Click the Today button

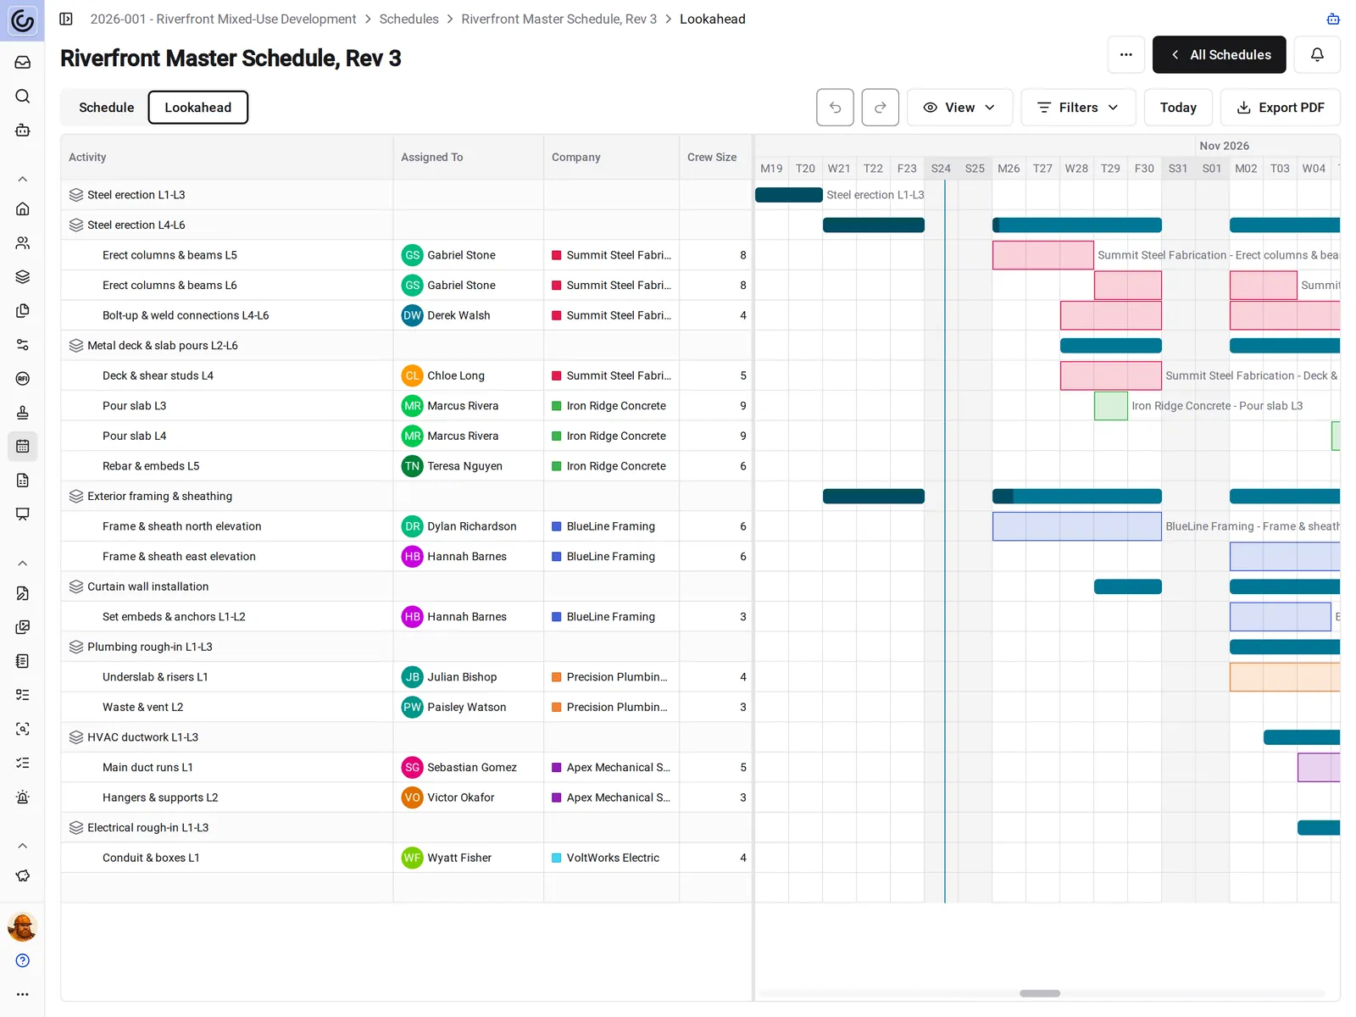coord(1178,108)
